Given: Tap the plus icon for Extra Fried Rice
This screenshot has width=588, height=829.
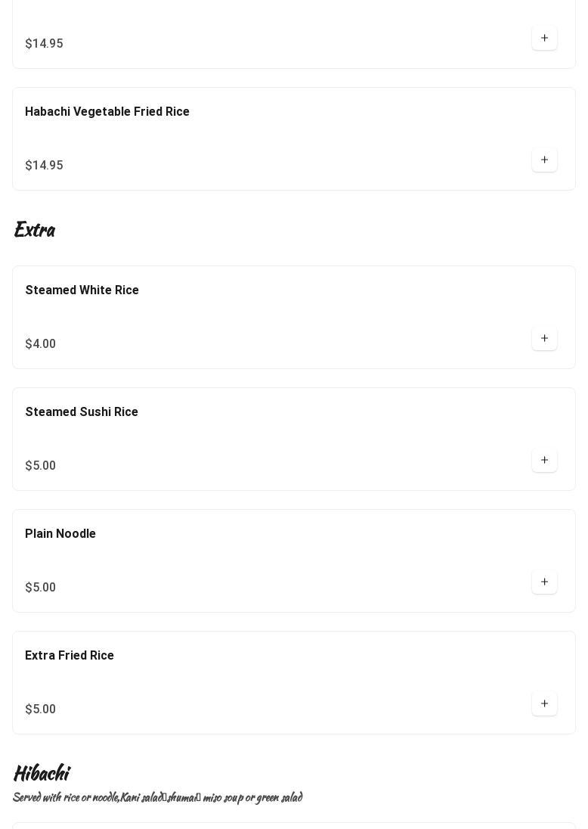Looking at the screenshot, I should click(544, 703).
